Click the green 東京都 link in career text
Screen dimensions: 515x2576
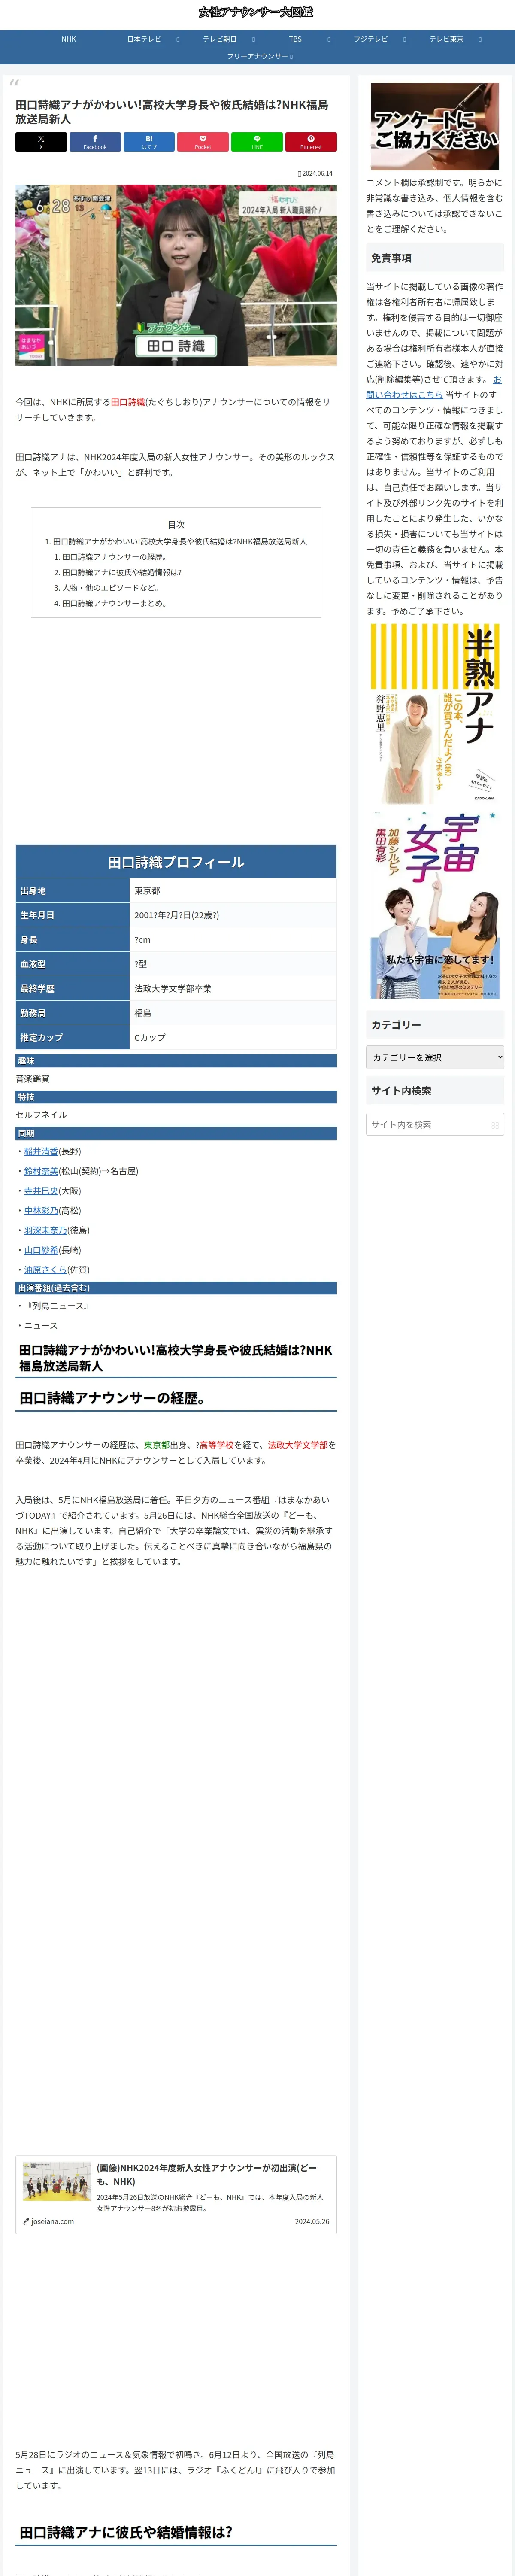(157, 1445)
